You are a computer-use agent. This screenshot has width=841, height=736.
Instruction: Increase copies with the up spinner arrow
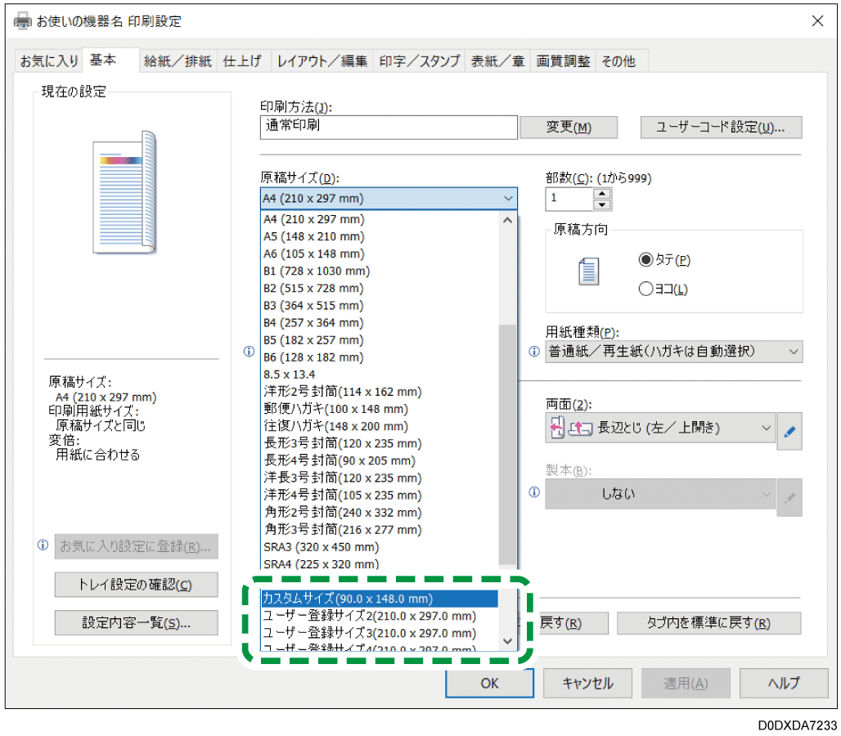tap(603, 193)
